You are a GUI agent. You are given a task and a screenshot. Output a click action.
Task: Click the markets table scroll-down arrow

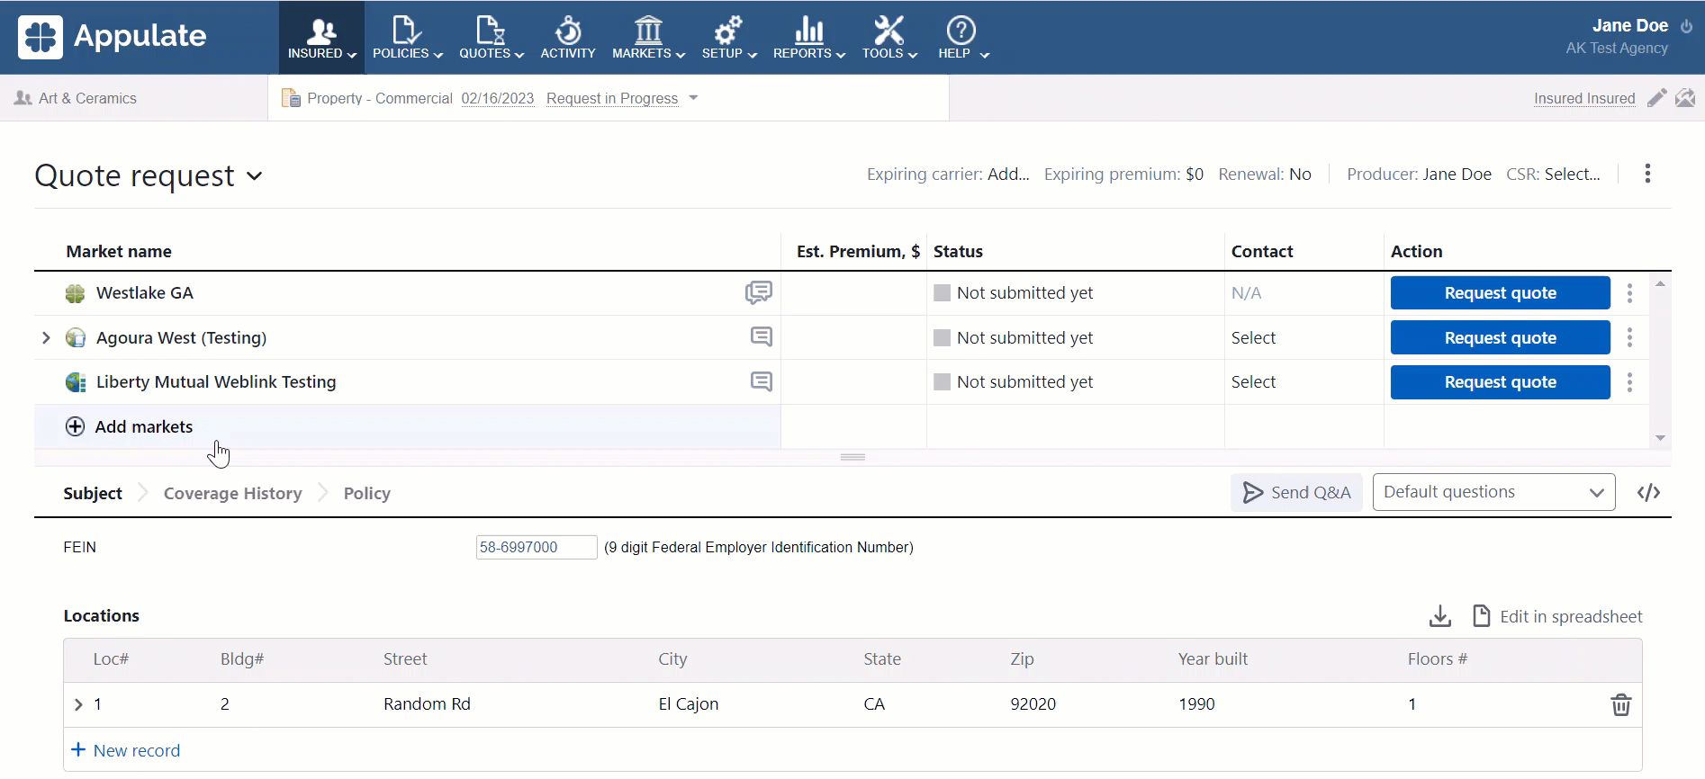click(x=1660, y=438)
